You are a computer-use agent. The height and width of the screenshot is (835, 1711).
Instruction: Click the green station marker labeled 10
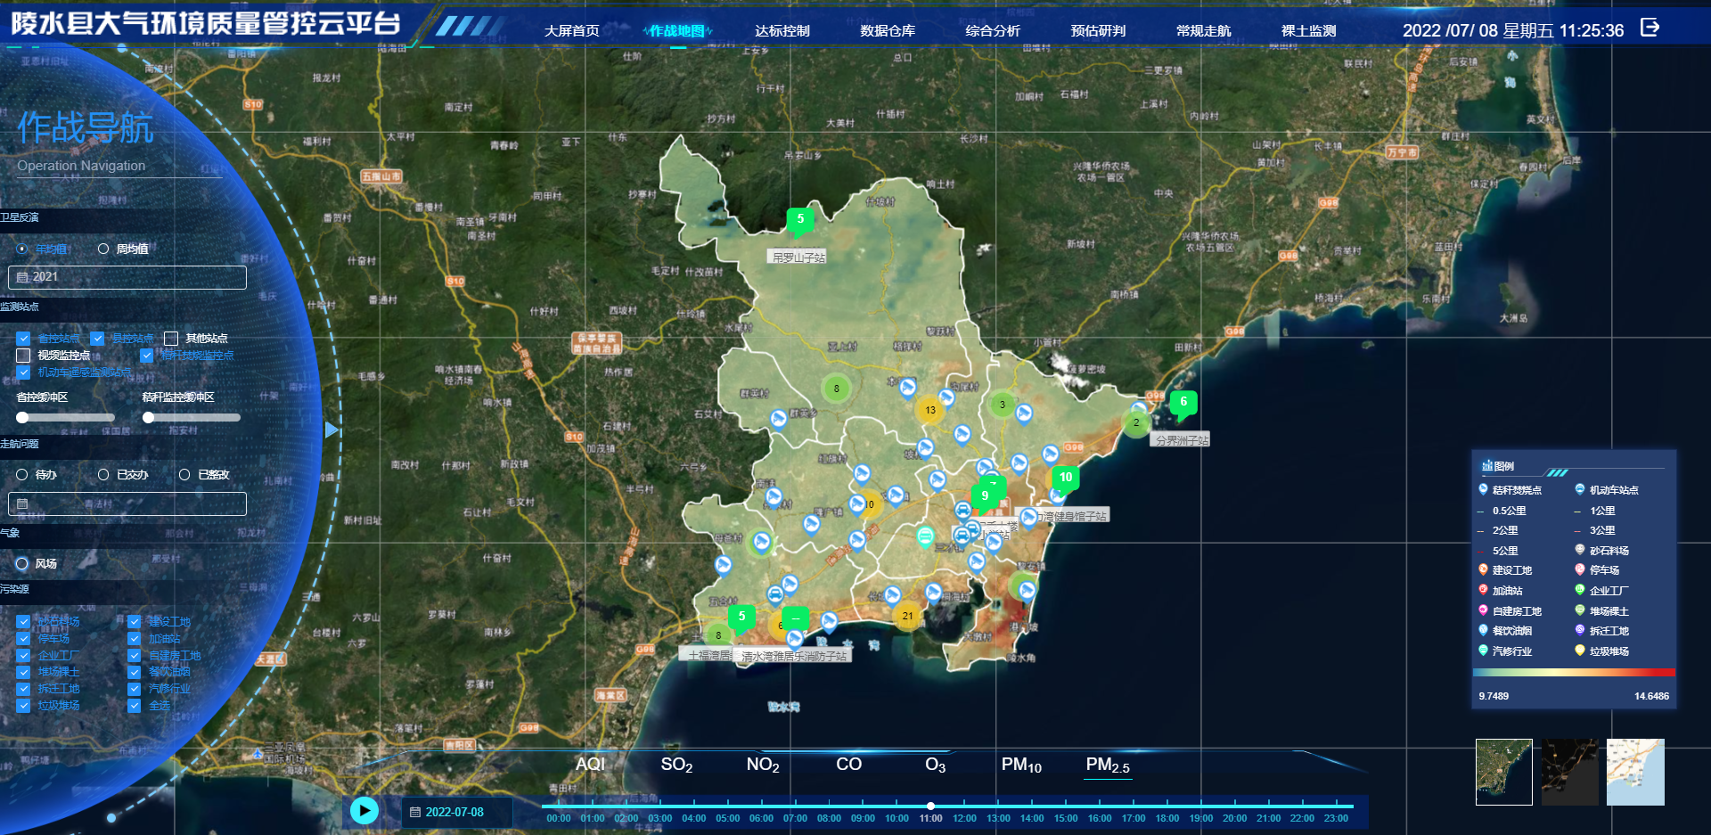coord(1066,479)
